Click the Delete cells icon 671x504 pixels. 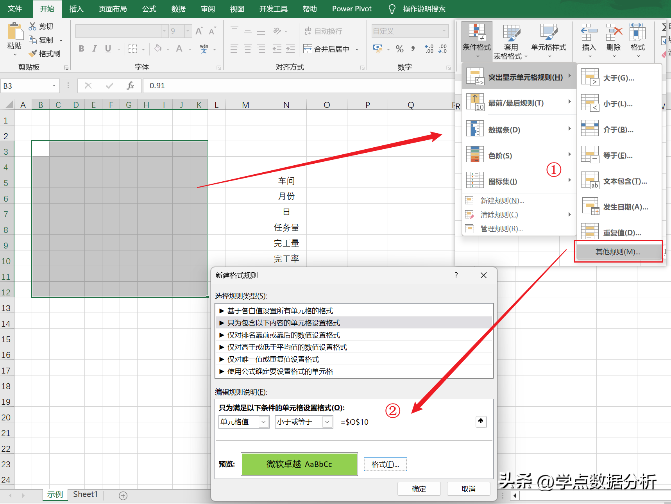(614, 32)
